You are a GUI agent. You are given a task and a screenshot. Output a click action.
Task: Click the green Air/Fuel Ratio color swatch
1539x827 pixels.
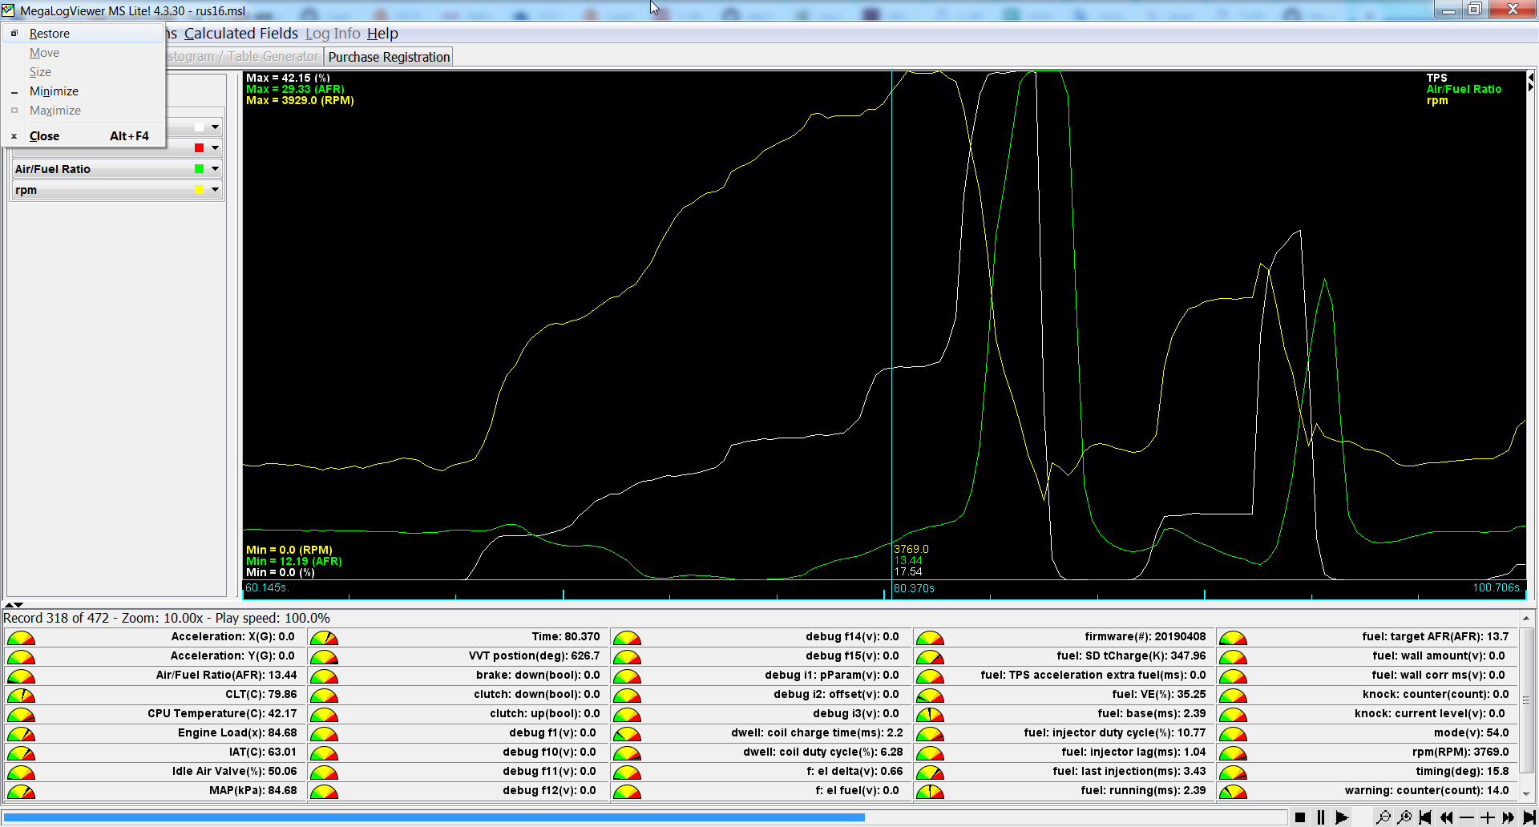[199, 169]
